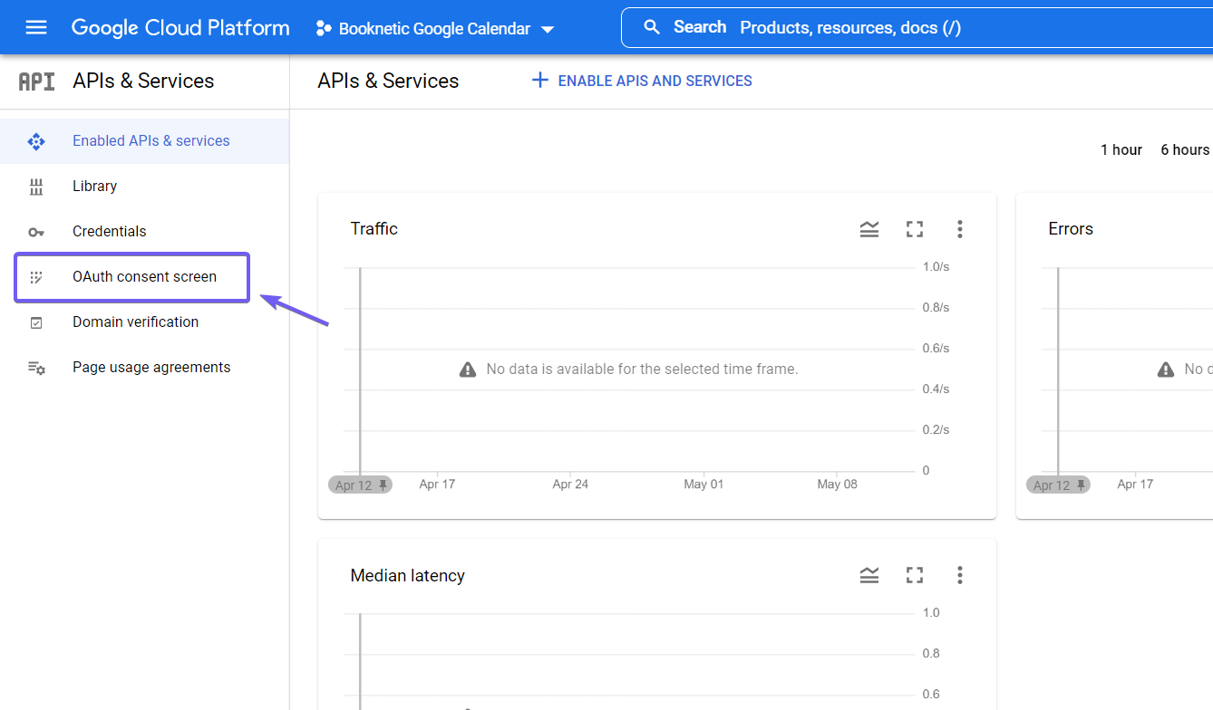Select the 6 hours time range

[x=1184, y=149]
